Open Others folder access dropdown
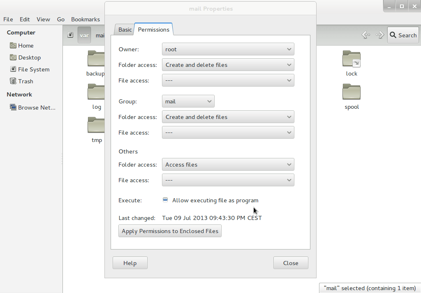 228,164
